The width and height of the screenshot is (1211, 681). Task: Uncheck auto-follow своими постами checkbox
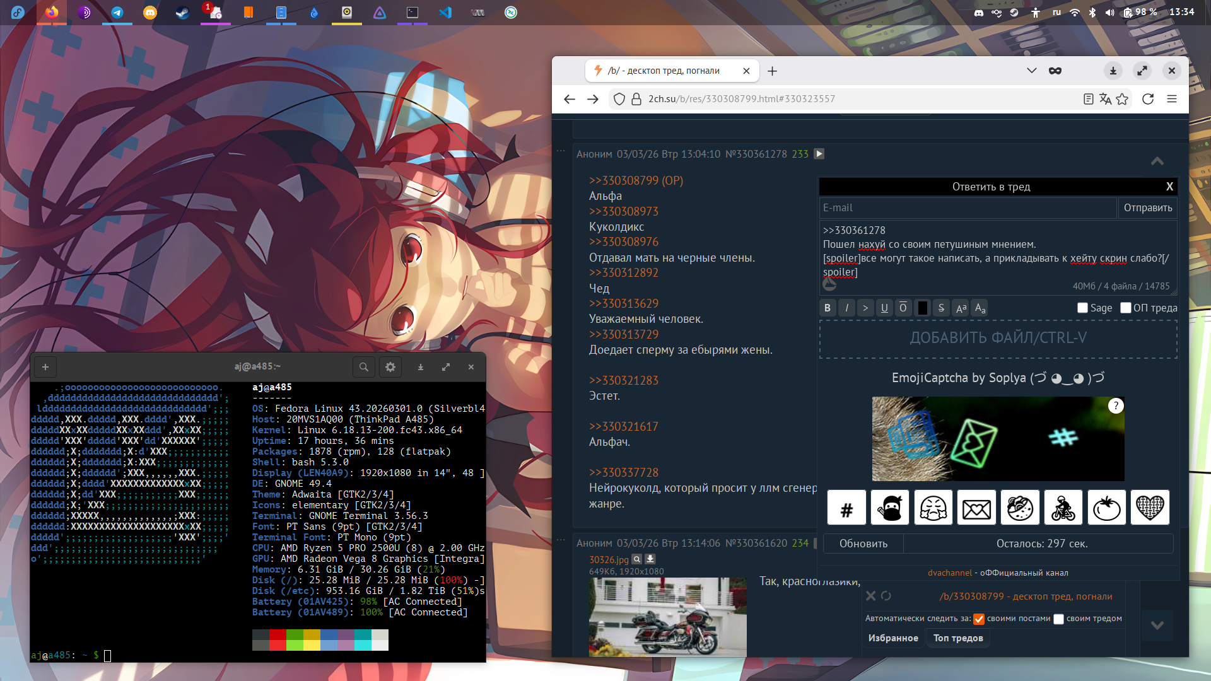[979, 619]
